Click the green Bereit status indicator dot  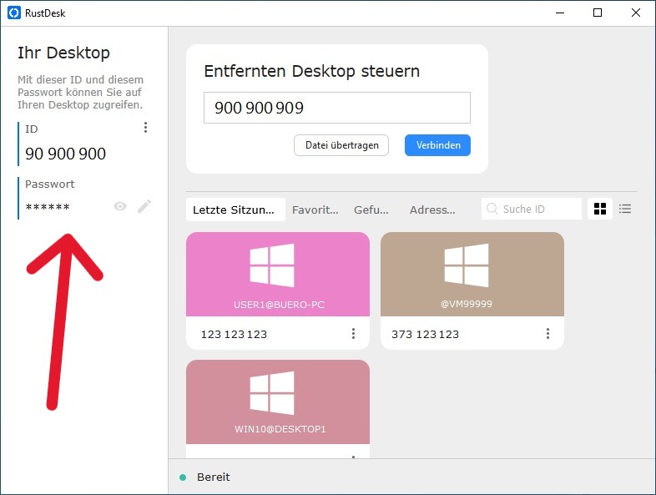tap(183, 477)
